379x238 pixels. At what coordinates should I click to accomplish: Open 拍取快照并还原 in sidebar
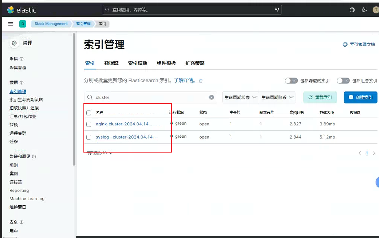click(24, 108)
